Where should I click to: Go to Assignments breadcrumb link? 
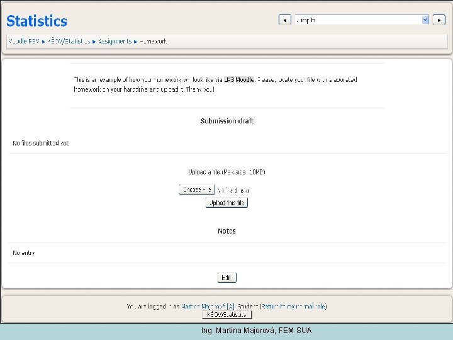click(115, 42)
